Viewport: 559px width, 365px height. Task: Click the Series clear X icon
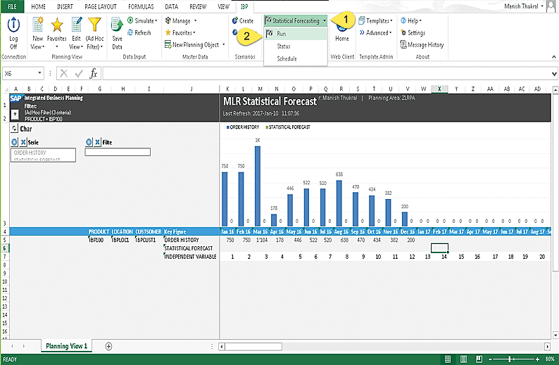23,142
